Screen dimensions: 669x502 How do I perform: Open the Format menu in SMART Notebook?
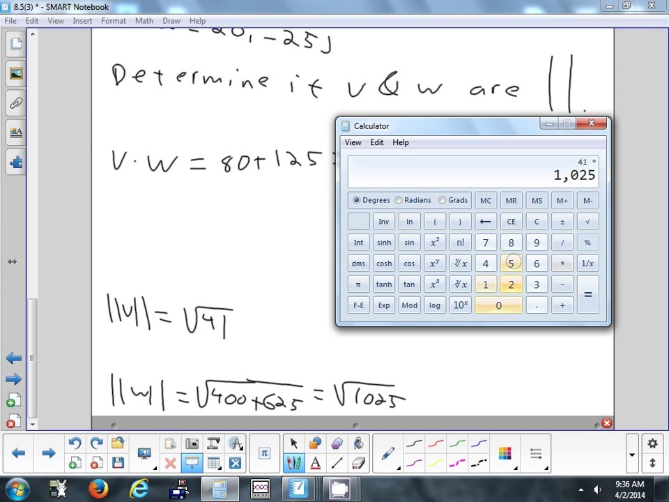click(114, 20)
